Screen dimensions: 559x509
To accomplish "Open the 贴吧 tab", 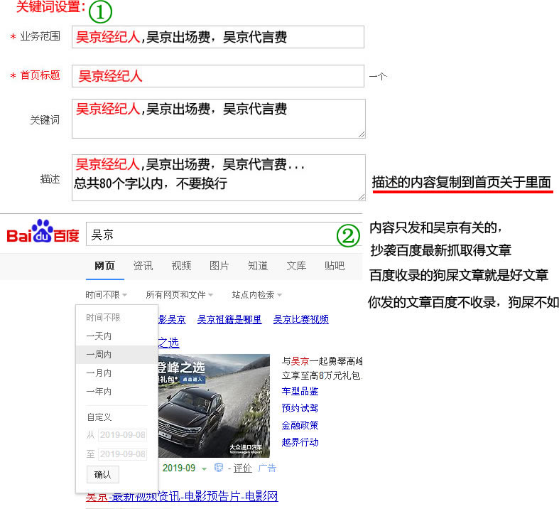I will tap(335, 266).
